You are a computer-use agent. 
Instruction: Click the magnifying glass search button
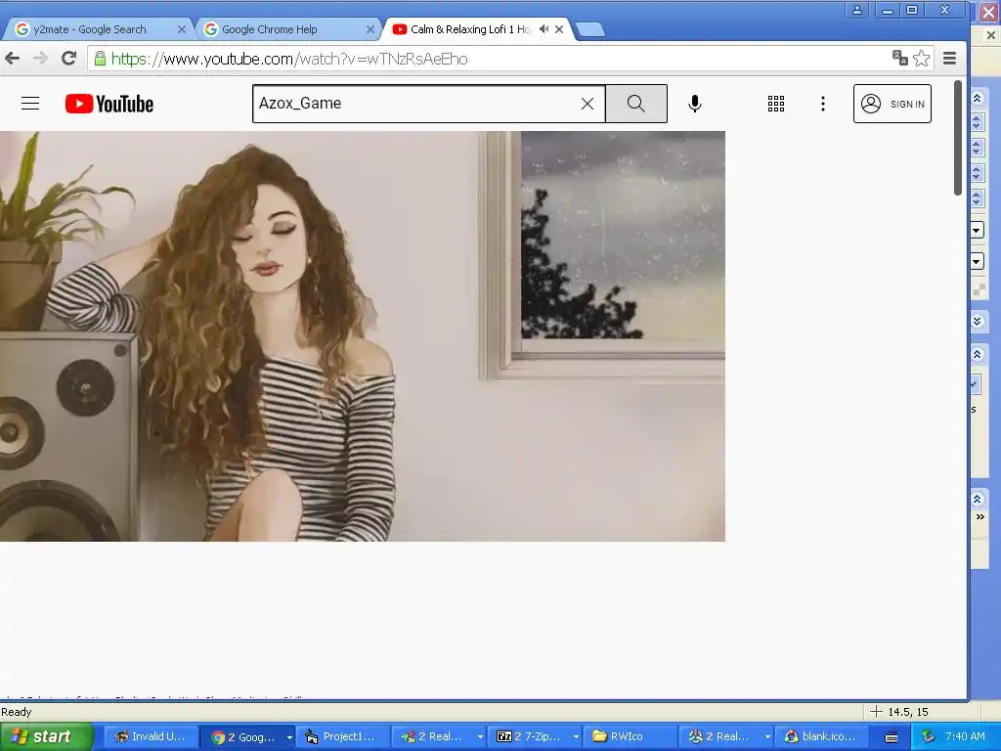pos(635,104)
